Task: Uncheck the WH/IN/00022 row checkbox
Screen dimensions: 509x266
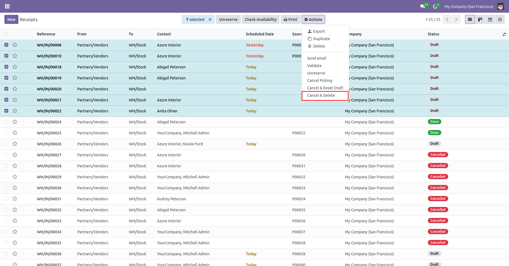Action: pos(6,111)
